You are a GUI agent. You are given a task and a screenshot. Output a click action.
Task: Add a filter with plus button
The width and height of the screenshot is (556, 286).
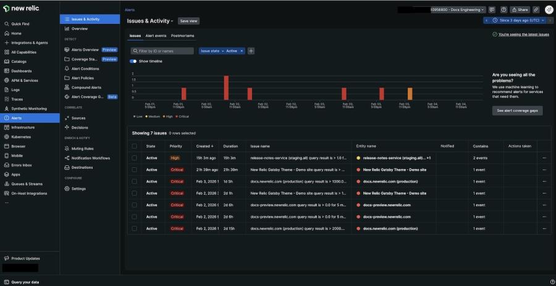click(251, 51)
